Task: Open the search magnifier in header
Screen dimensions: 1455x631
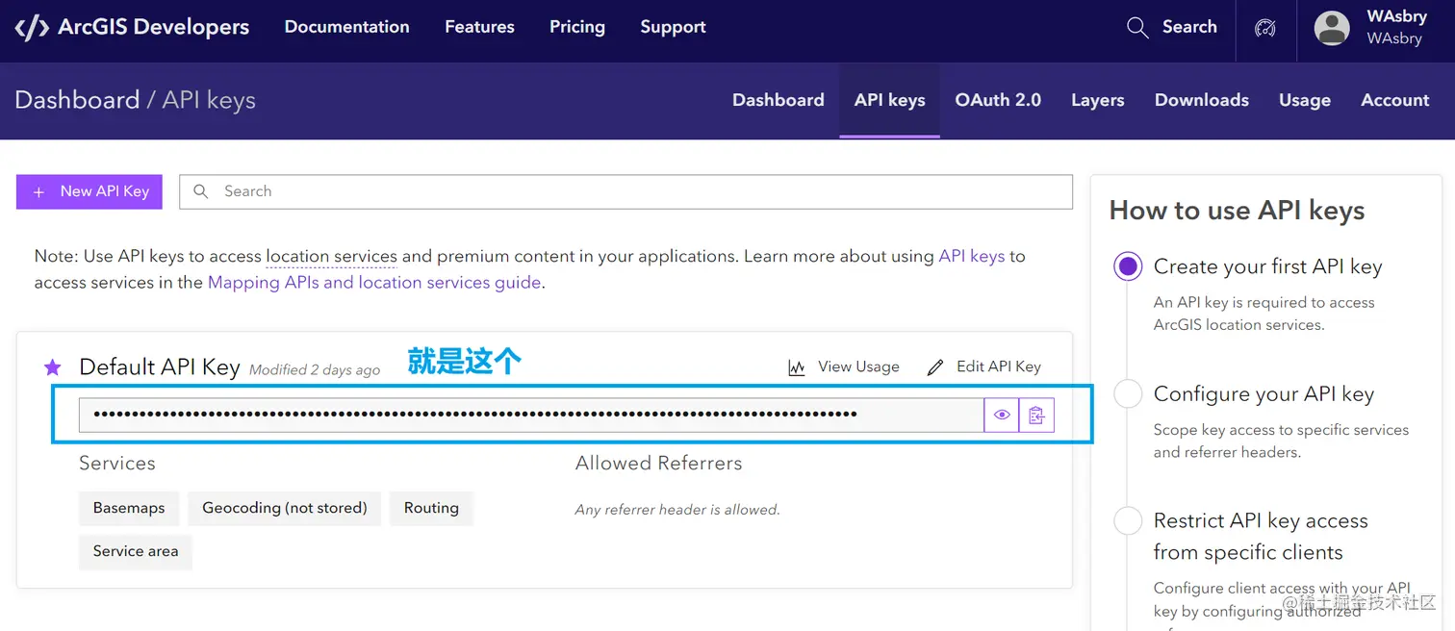Action: (1137, 28)
